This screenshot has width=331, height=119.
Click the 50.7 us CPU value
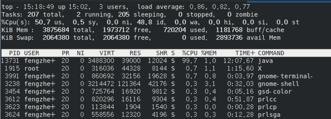coord(43,22)
